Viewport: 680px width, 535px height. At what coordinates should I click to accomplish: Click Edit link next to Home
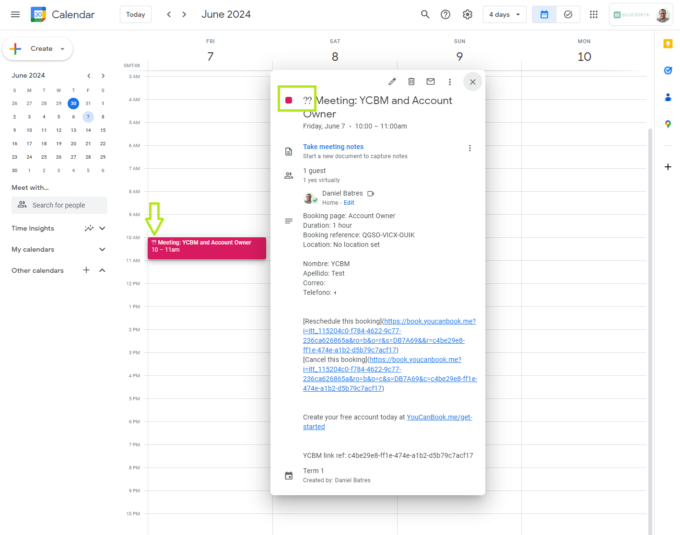click(x=349, y=203)
